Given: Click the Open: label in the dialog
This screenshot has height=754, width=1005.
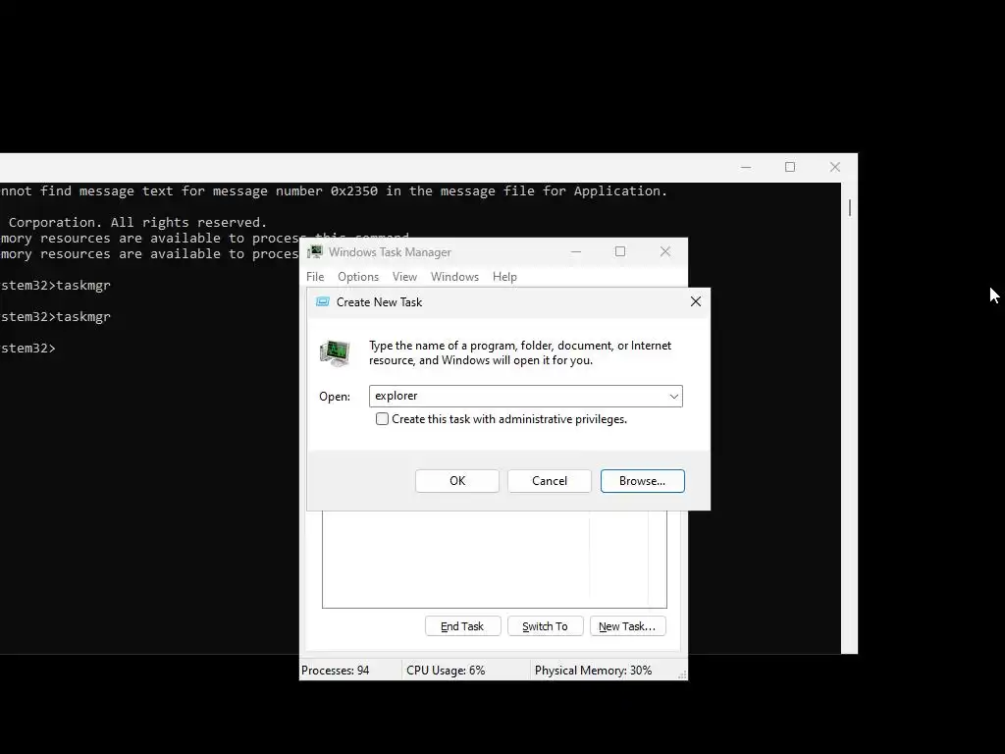Looking at the screenshot, I should [335, 397].
